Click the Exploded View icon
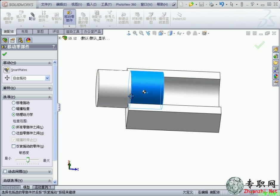 point(151,18)
